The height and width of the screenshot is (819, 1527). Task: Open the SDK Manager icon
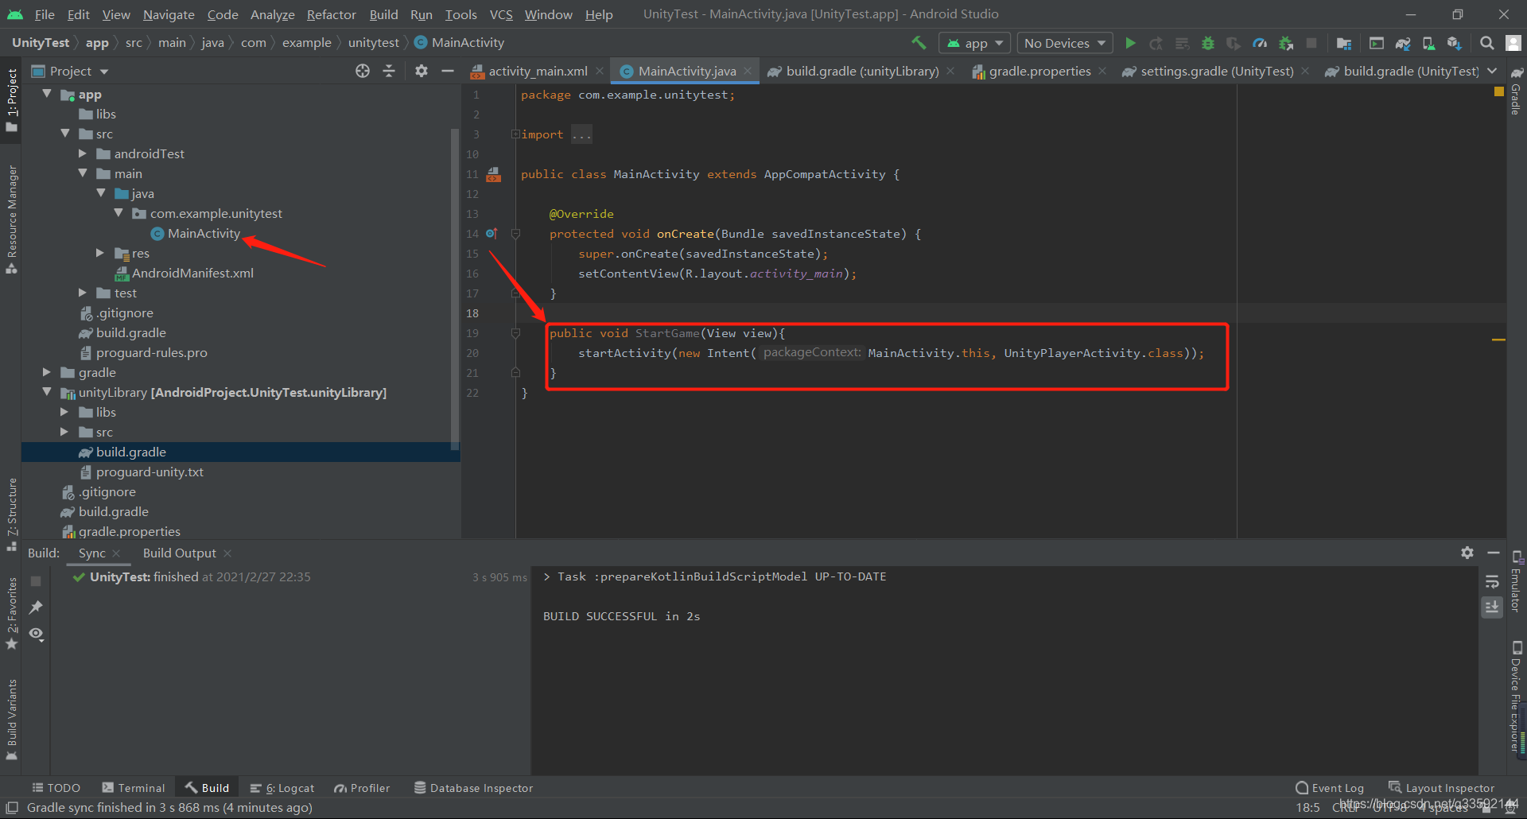coord(1455,43)
